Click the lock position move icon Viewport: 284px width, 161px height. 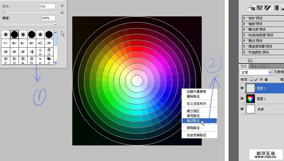[261, 80]
